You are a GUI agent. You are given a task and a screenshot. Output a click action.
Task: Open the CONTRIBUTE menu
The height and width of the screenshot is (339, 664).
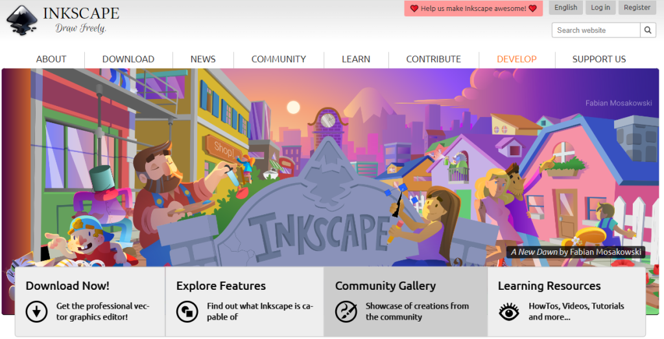[434, 59]
